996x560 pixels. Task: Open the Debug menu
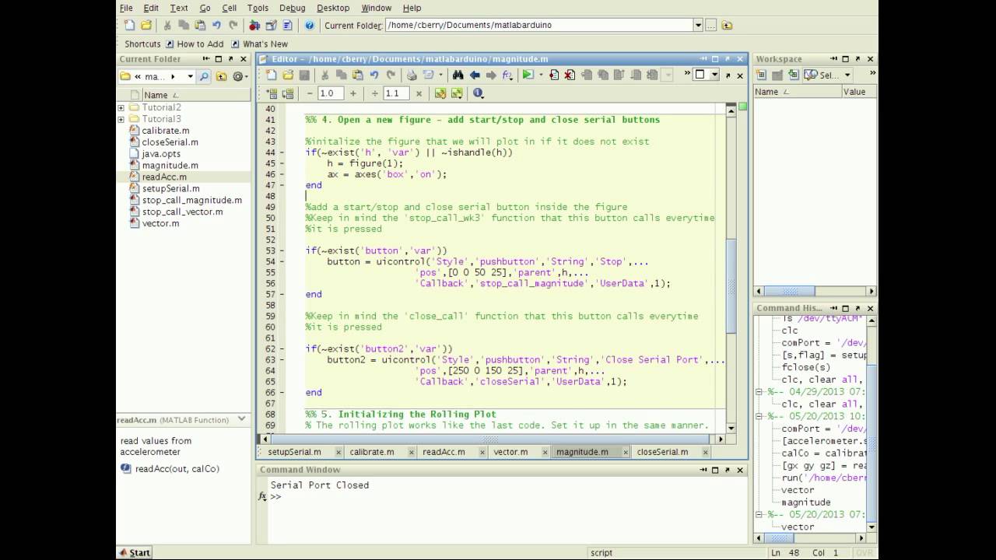[x=292, y=8]
